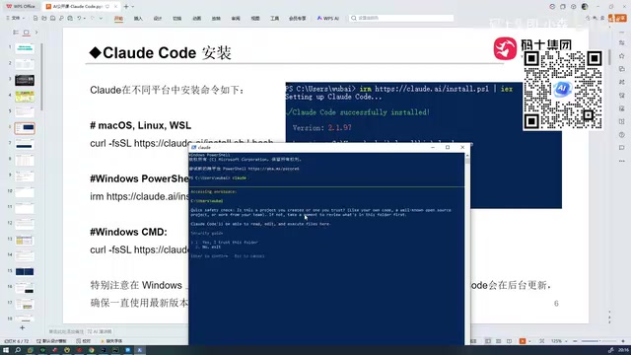Open the dropdown beside the new-tab plus
631x355 pixels.
[x=133, y=7]
